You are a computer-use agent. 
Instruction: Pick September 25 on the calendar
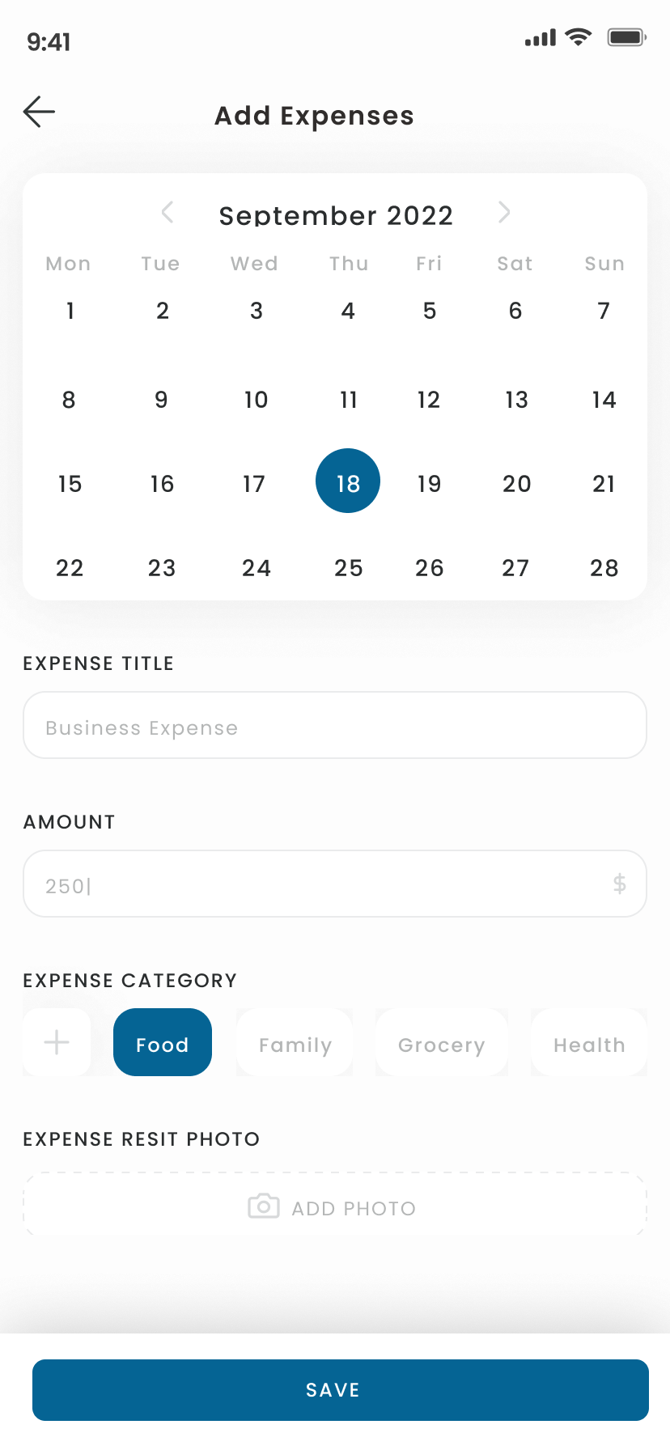pos(349,568)
